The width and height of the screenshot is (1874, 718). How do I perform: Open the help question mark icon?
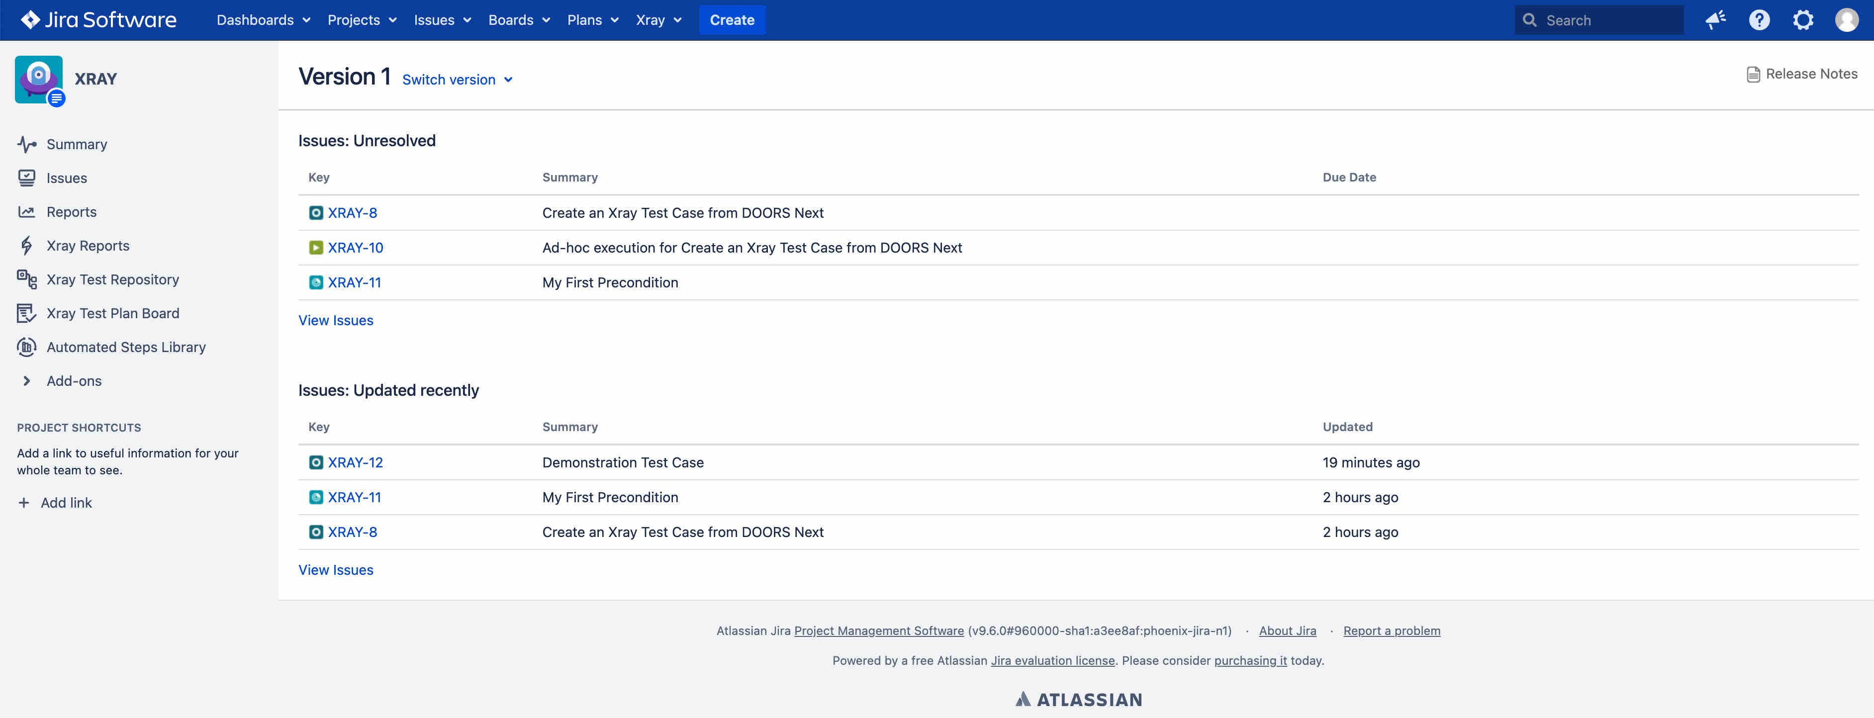coord(1759,20)
